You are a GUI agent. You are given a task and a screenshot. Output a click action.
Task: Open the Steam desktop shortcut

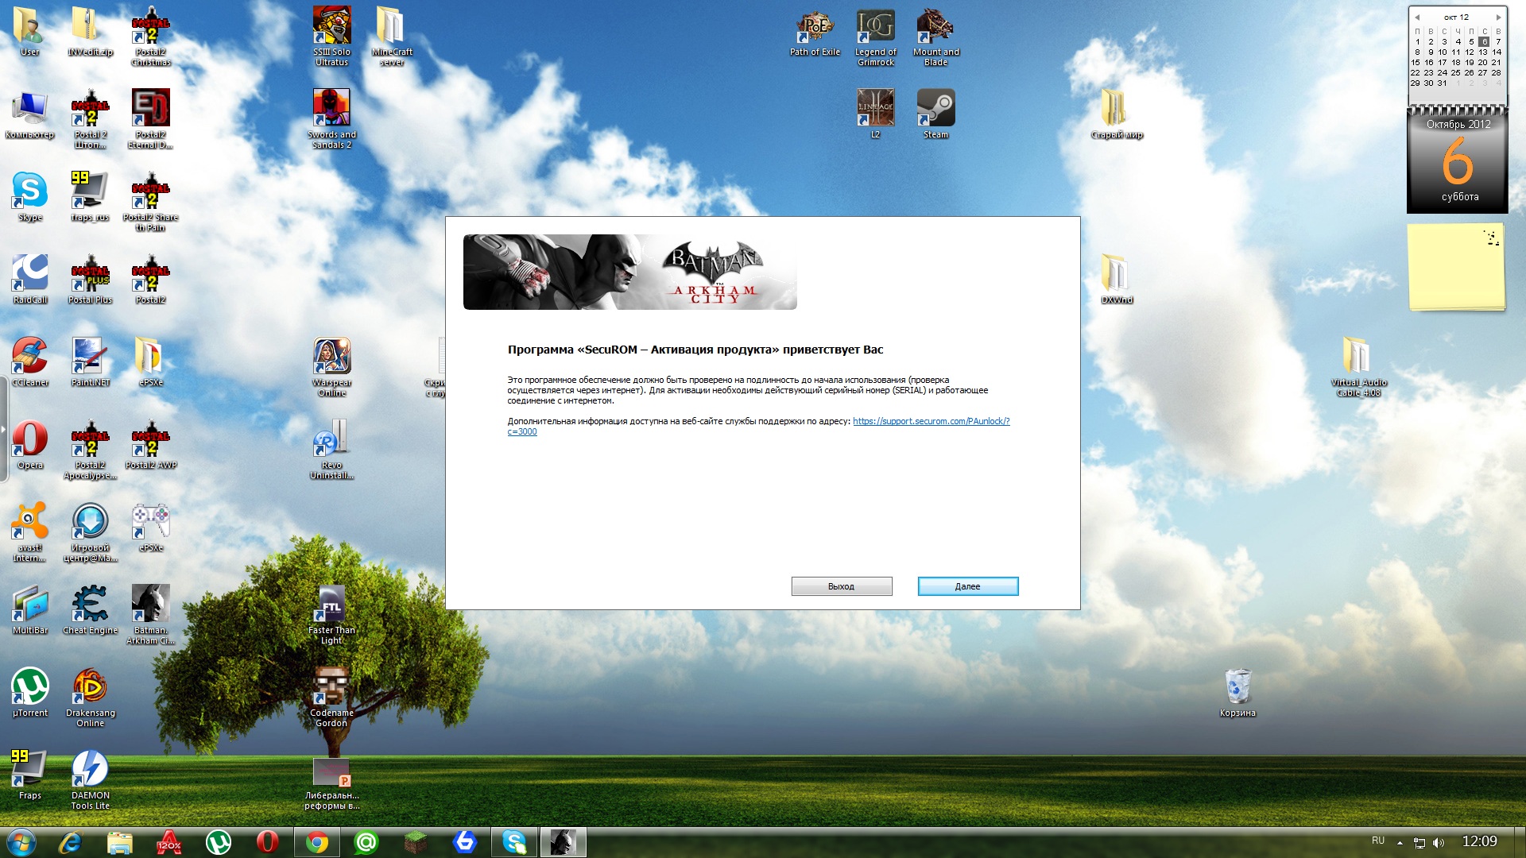[x=935, y=109]
